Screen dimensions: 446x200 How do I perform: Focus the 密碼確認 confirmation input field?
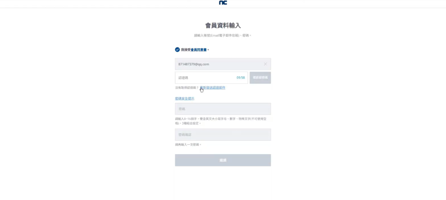[x=223, y=135]
